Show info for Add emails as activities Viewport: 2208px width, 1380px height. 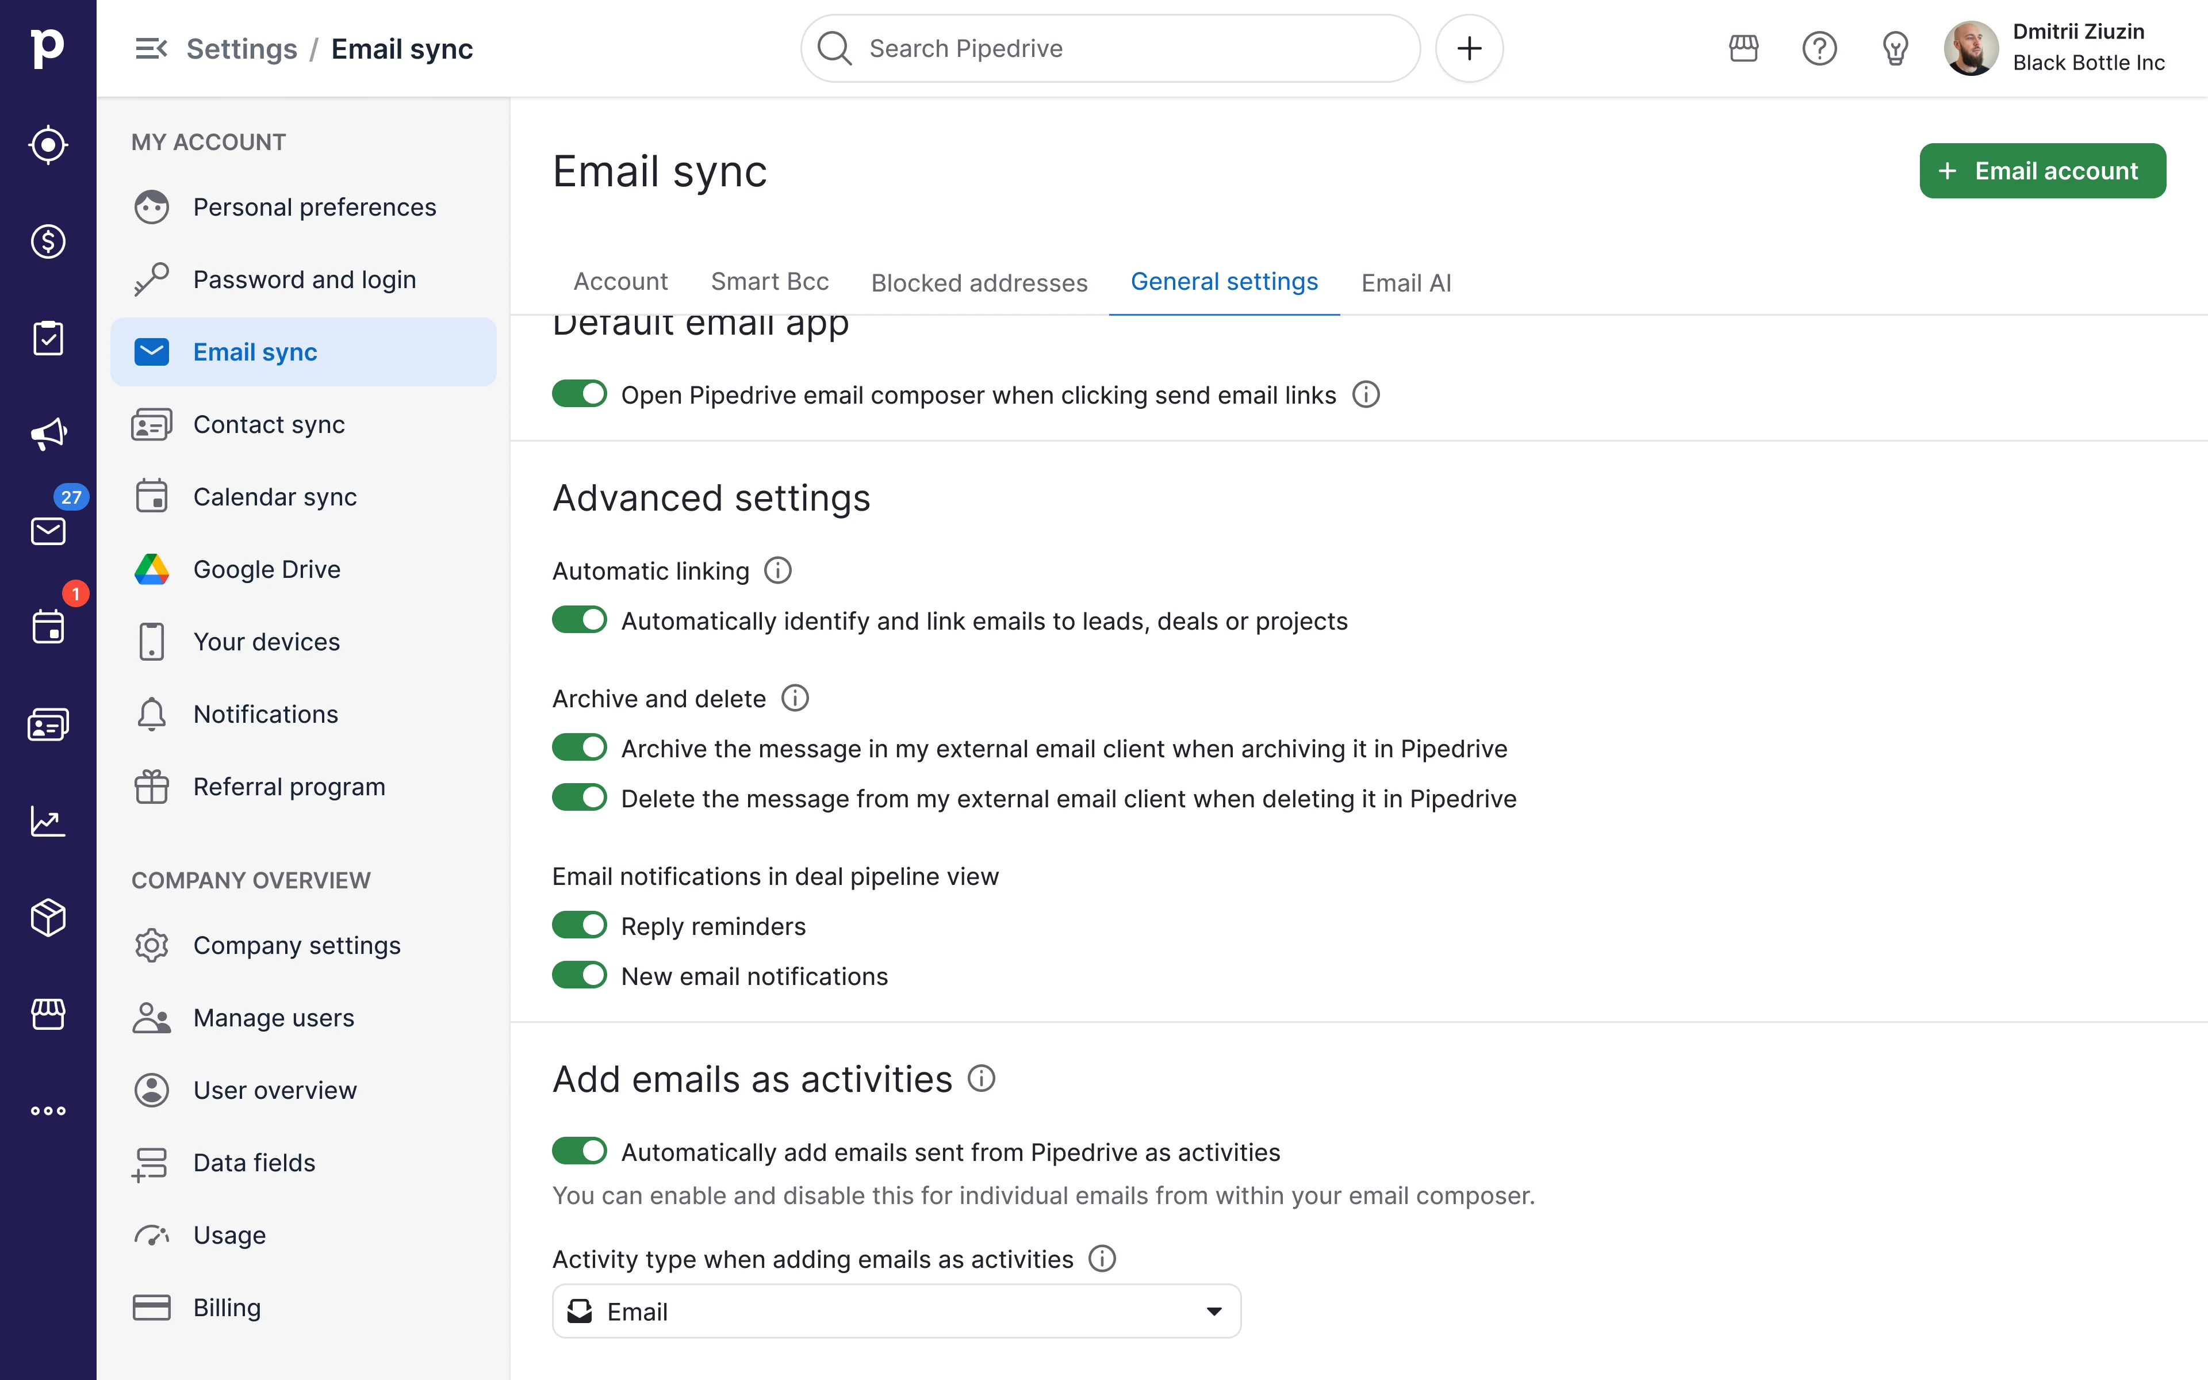point(982,1079)
